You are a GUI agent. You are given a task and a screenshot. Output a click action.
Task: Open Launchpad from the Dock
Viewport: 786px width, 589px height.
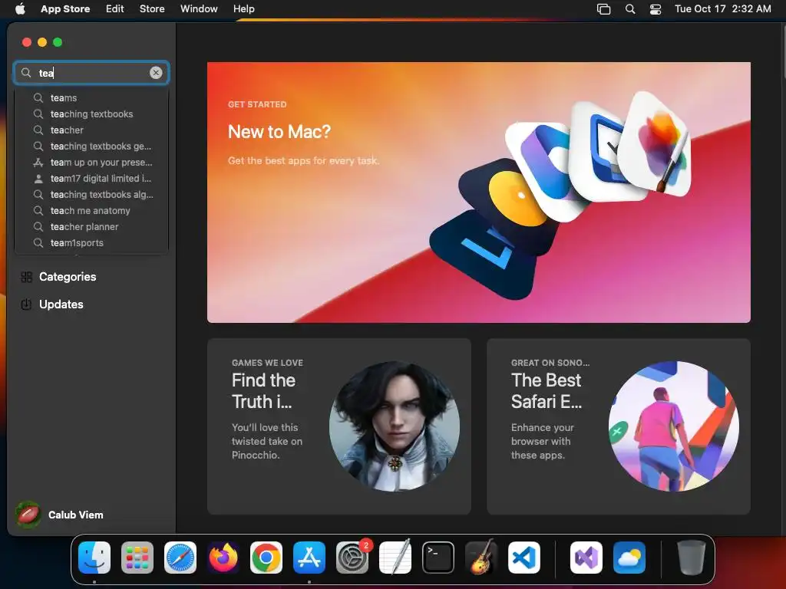(x=137, y=558)
